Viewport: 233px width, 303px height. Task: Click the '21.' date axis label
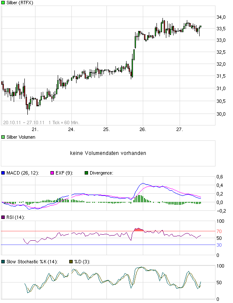(x=35, y=129)
